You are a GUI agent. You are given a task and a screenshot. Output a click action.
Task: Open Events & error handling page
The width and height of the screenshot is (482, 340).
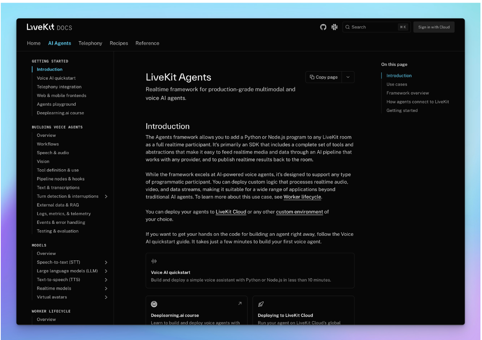pos(61,222)
